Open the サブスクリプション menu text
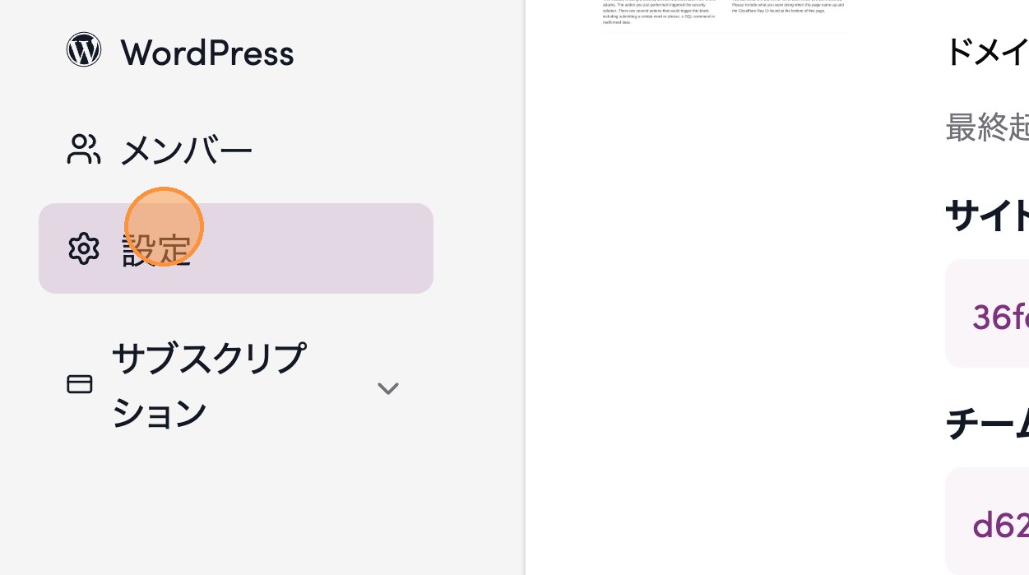Viewport: 1029px width, 575px height. pos(208,359)
